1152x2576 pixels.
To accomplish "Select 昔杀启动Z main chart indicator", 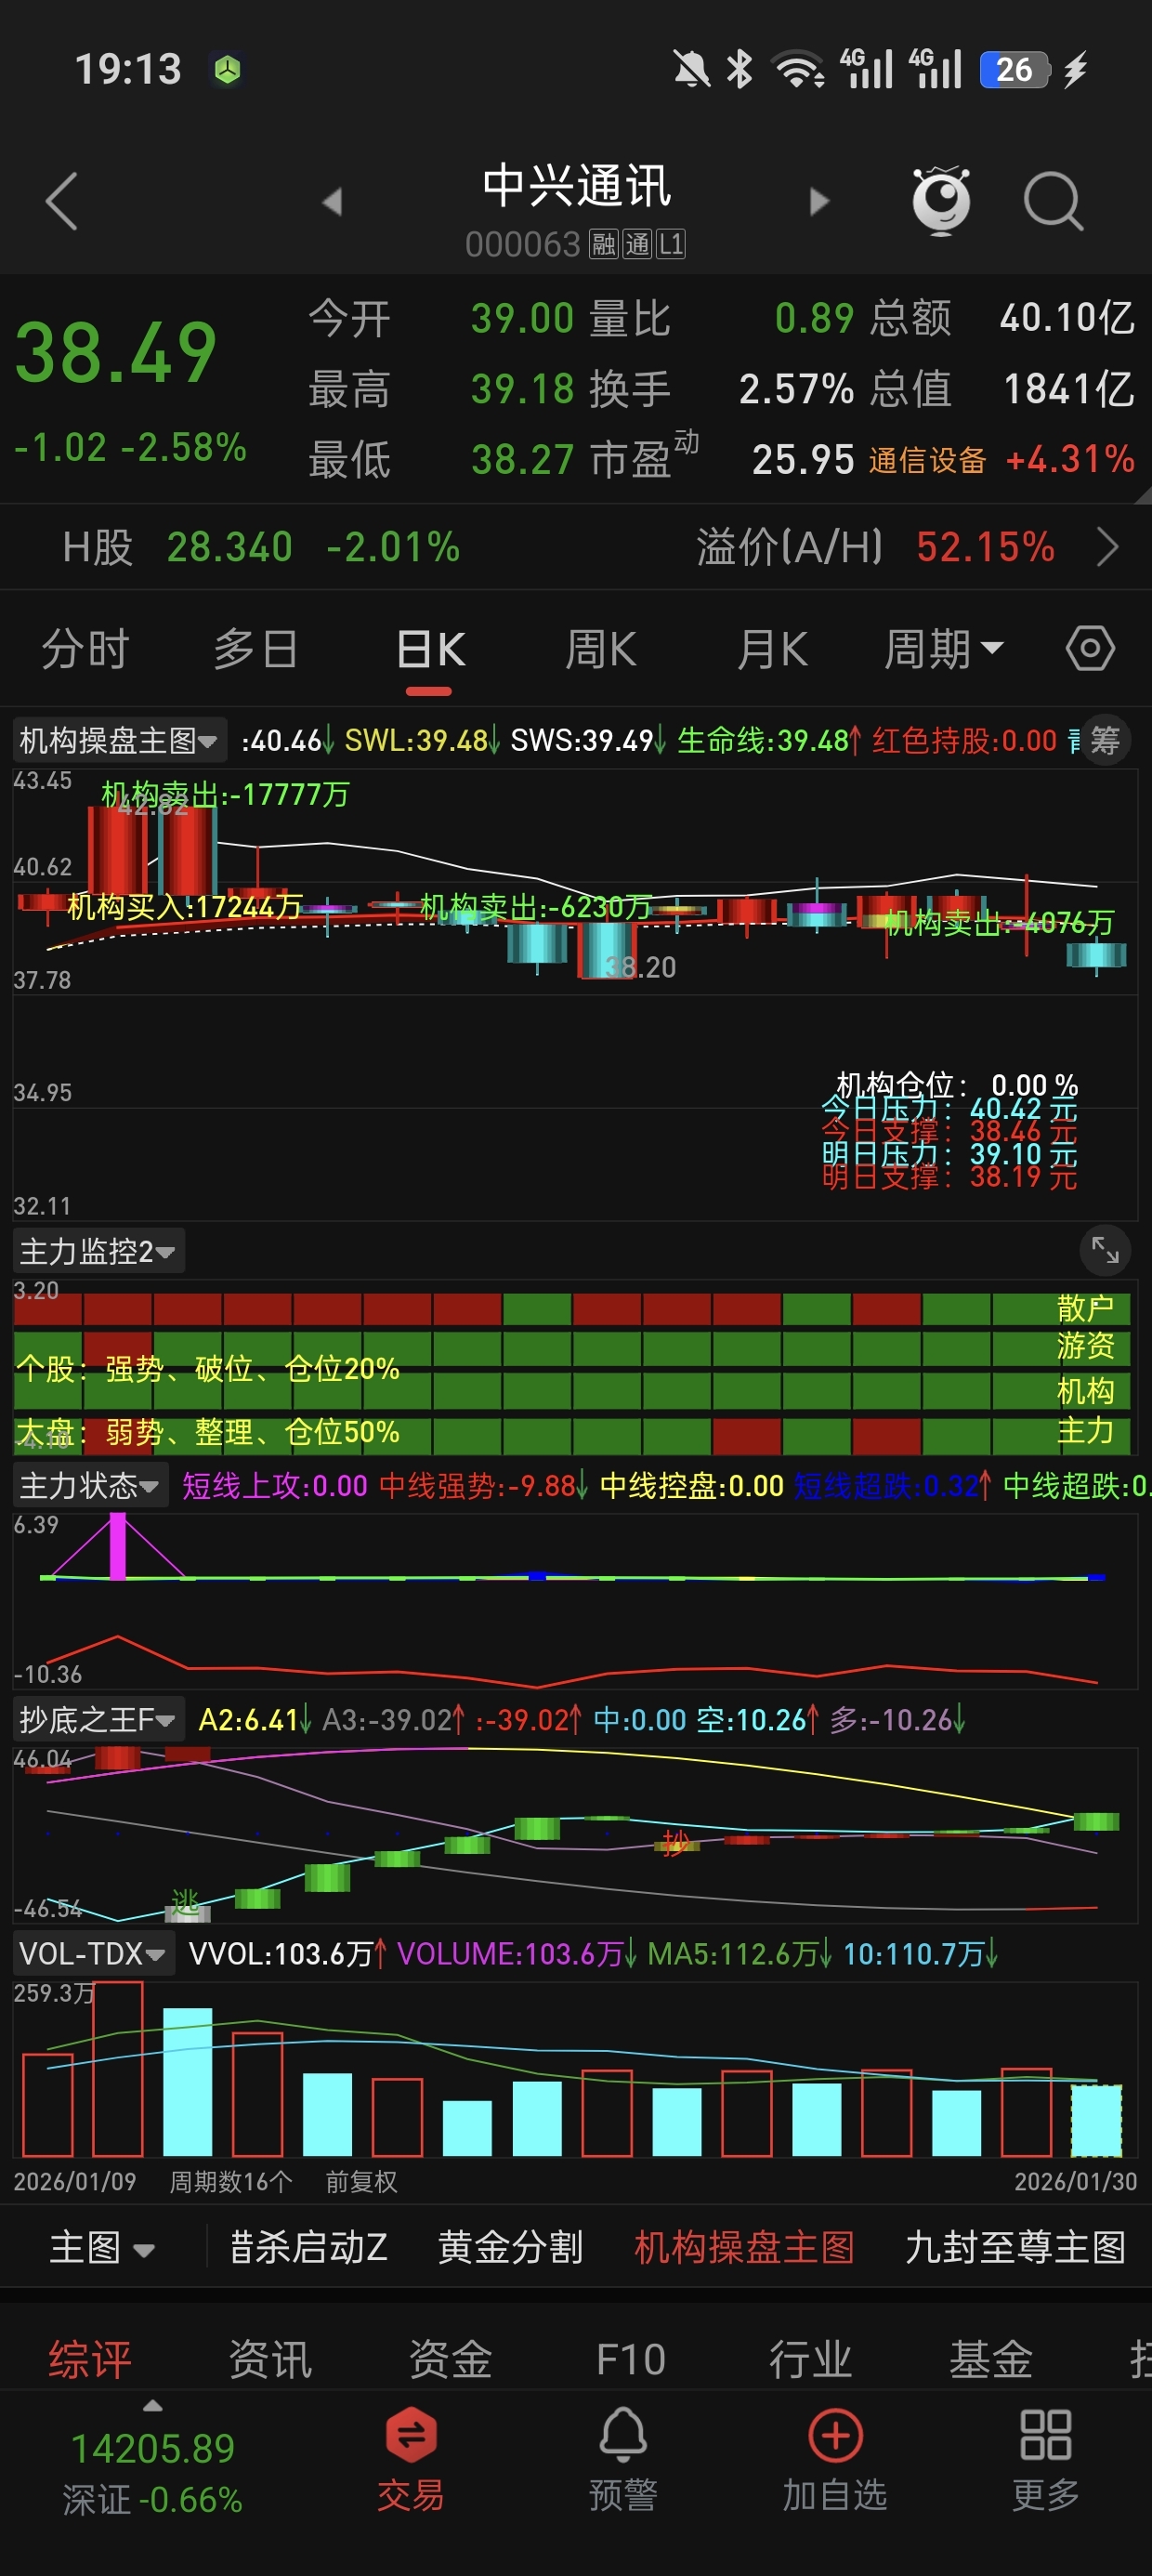I will click(x=308, y=2247).
